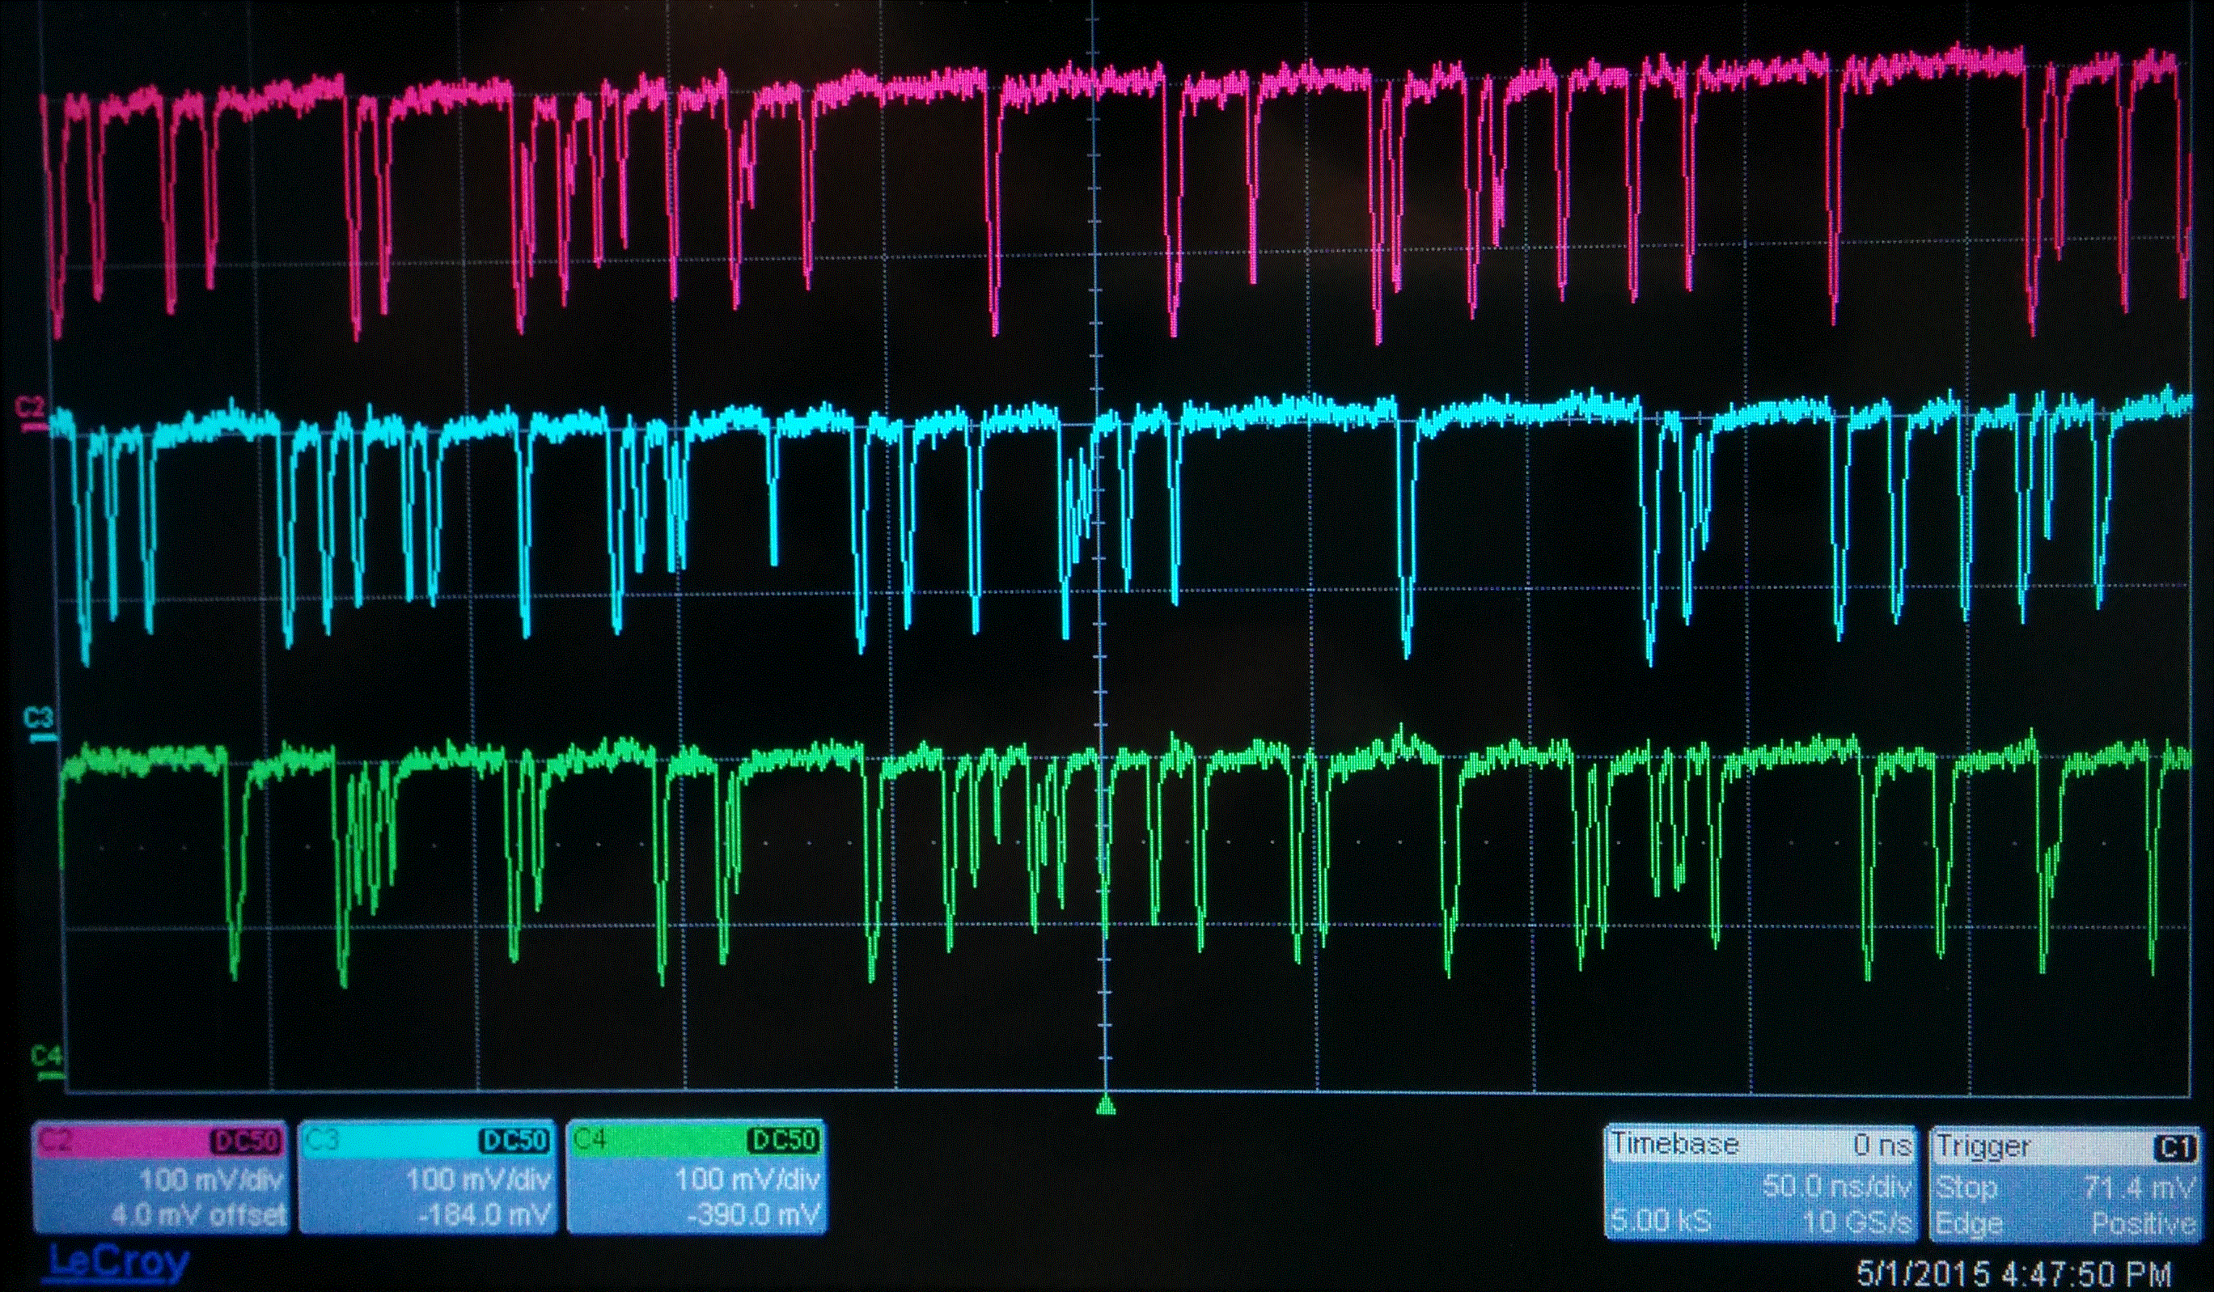Click the DC50 coupling badge on C2

[247, 1142]
